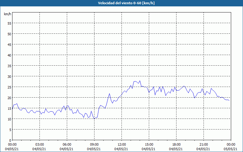
Task: Select the 25 value on y-axis
Action: point(9,87)
